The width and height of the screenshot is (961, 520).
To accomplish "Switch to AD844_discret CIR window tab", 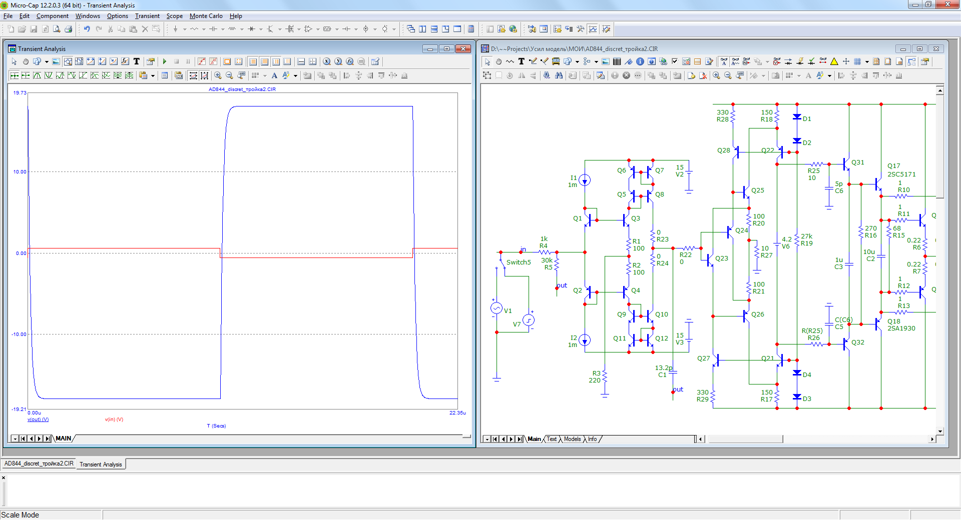I will click(x=39, y=463).
